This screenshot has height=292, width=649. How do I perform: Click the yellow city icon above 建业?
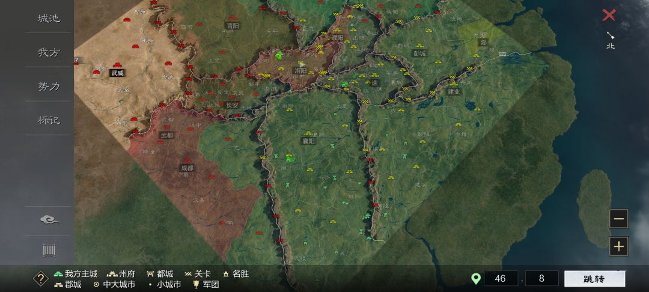[454, 84]
